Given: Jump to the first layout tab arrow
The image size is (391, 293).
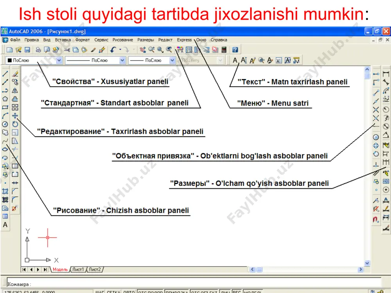Looking at the screenshot, I should pos(24,269).
